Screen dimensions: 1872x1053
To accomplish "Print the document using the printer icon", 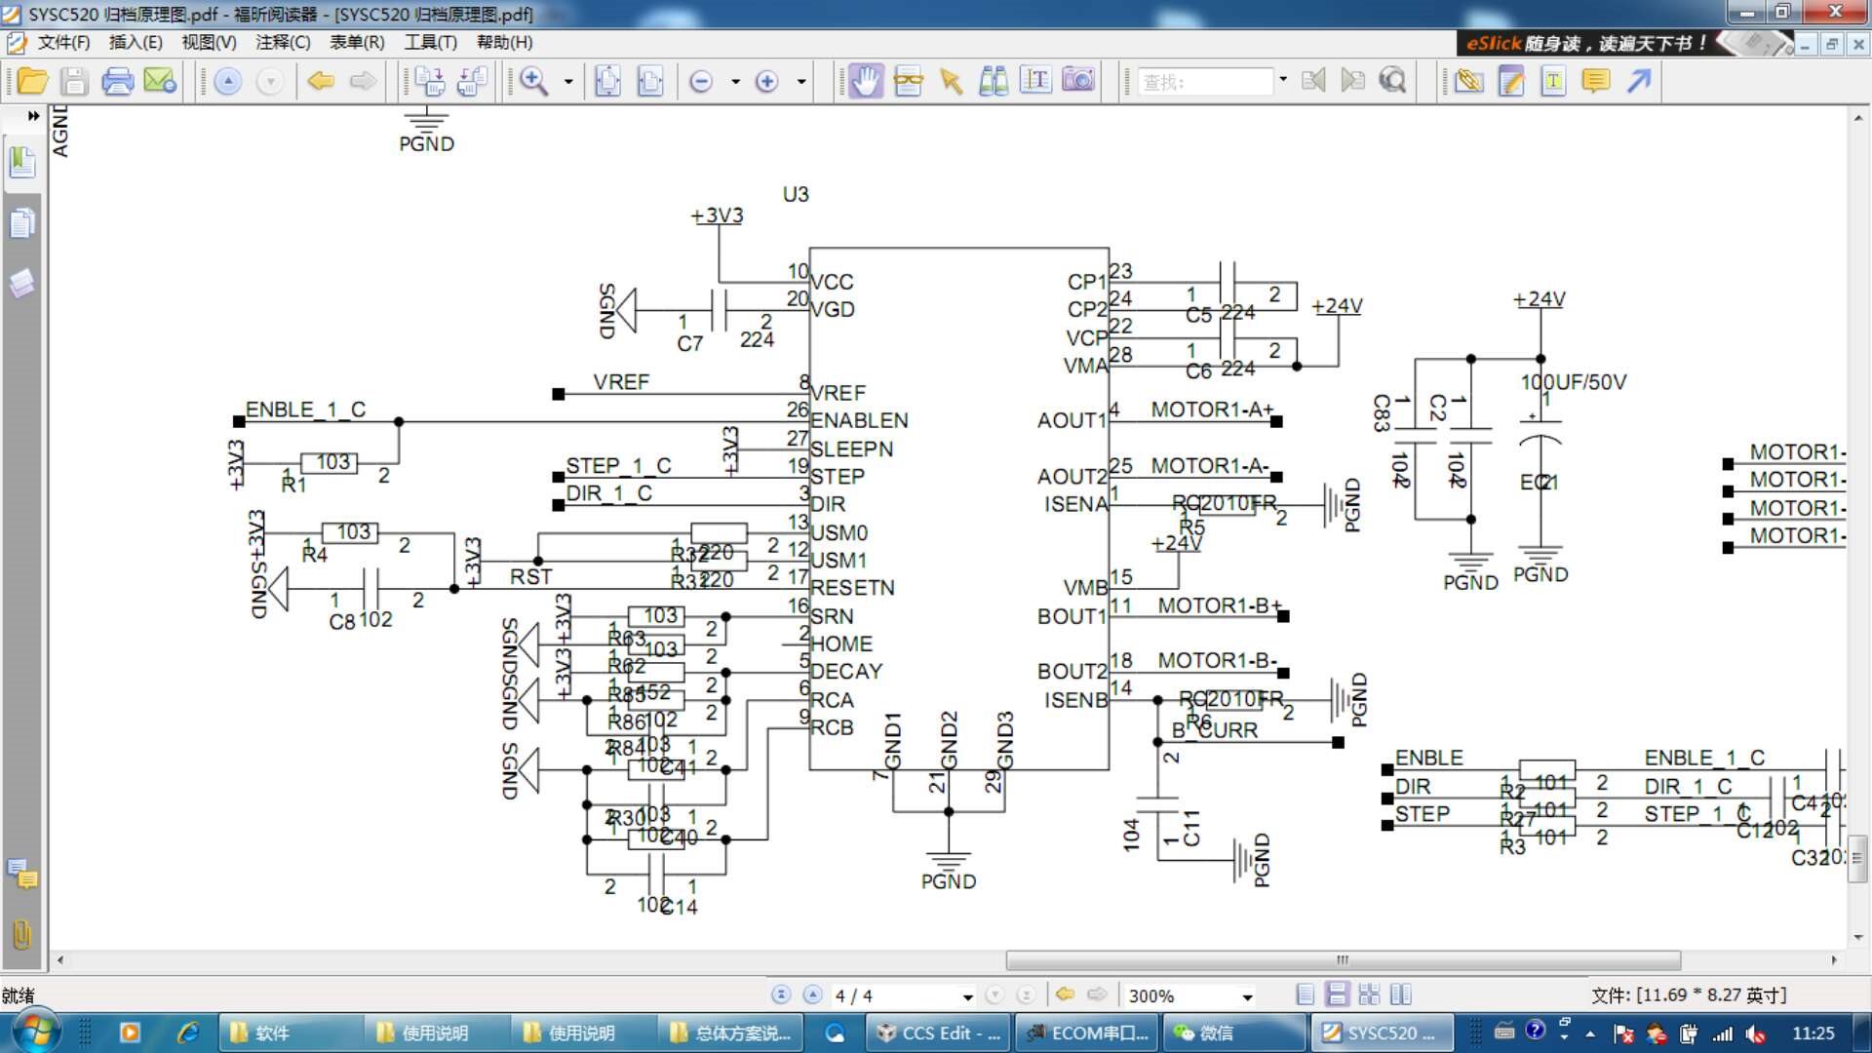I will [x=117, y=81].
